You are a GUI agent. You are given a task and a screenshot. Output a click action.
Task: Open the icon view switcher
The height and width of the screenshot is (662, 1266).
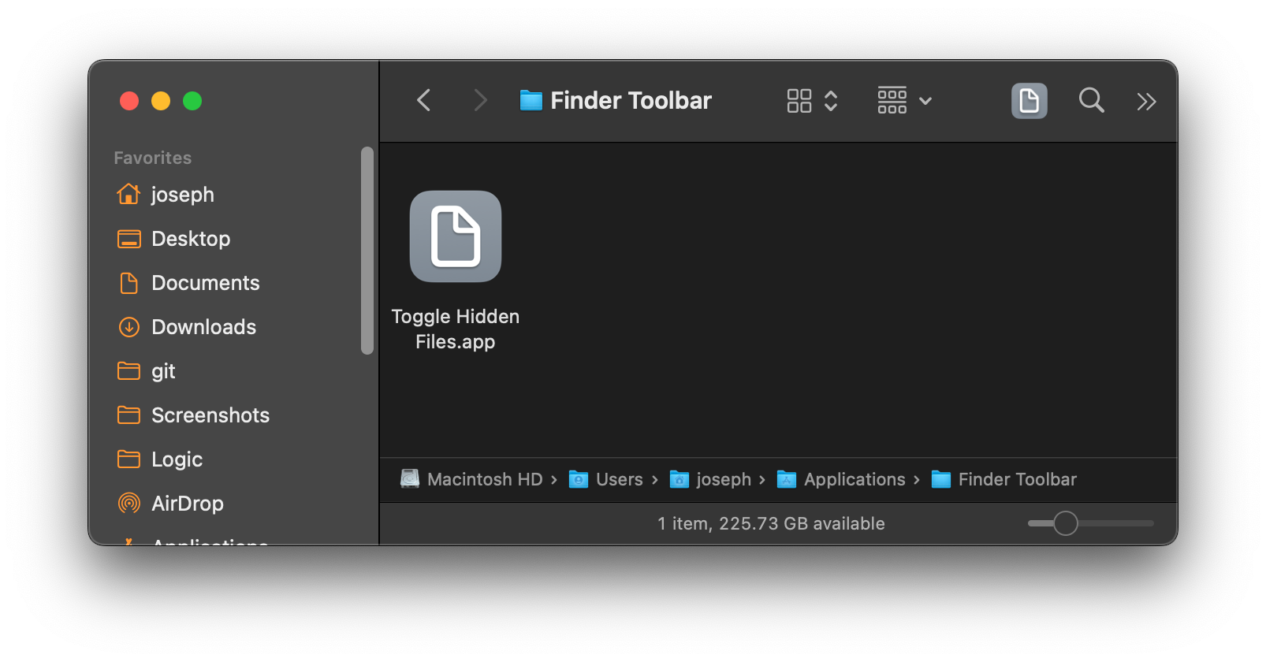point(812,101)
